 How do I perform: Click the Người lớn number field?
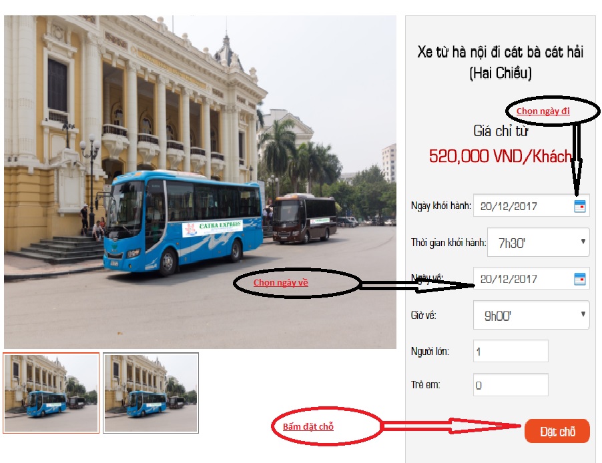[511, 351]
